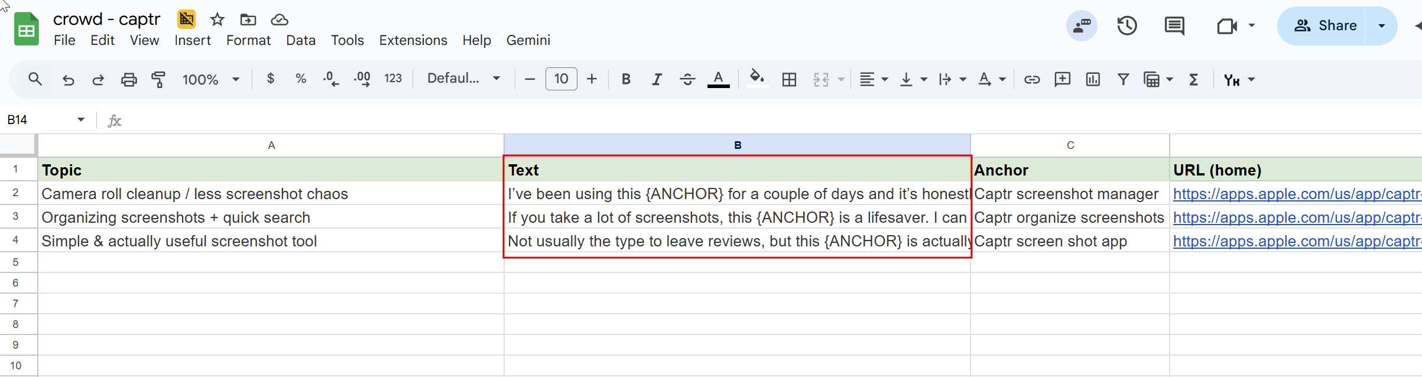Select cell "Camera roll cleanup / less screenshot chaos"

pyautogui.click(x=271, y=194)
